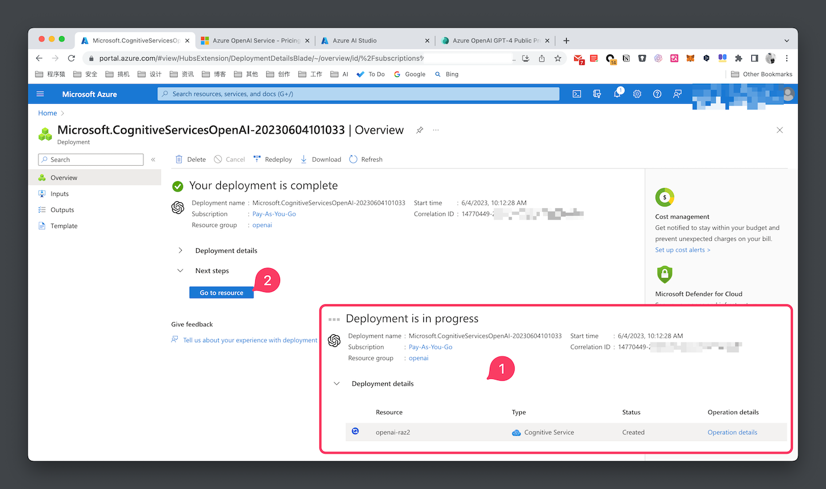Focus the left menu Search box
The height and width of the screenshot is (489, 826).
coord(91,159)
